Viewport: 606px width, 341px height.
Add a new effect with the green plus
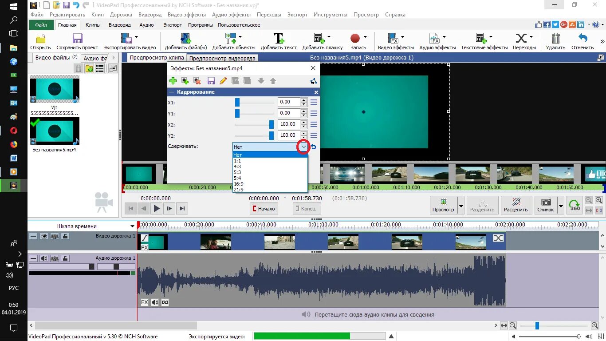pos(173,81)
